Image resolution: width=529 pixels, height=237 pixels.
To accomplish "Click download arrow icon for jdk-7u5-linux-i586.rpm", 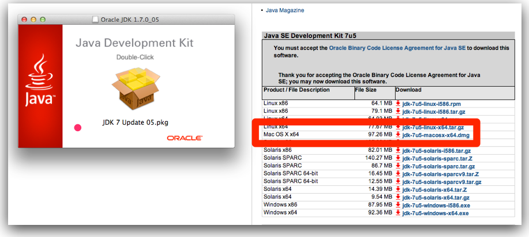I will pyautogui.click(x=398, y=104).
